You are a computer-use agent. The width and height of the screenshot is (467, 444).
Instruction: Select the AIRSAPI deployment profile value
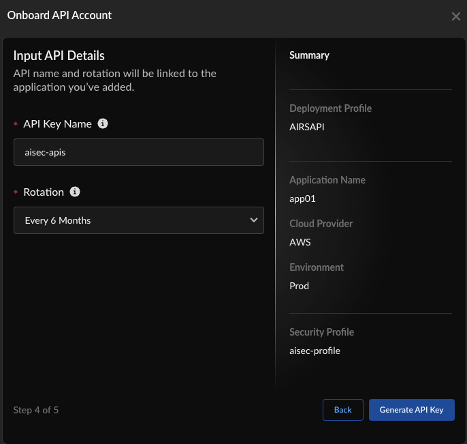(307, 127)
